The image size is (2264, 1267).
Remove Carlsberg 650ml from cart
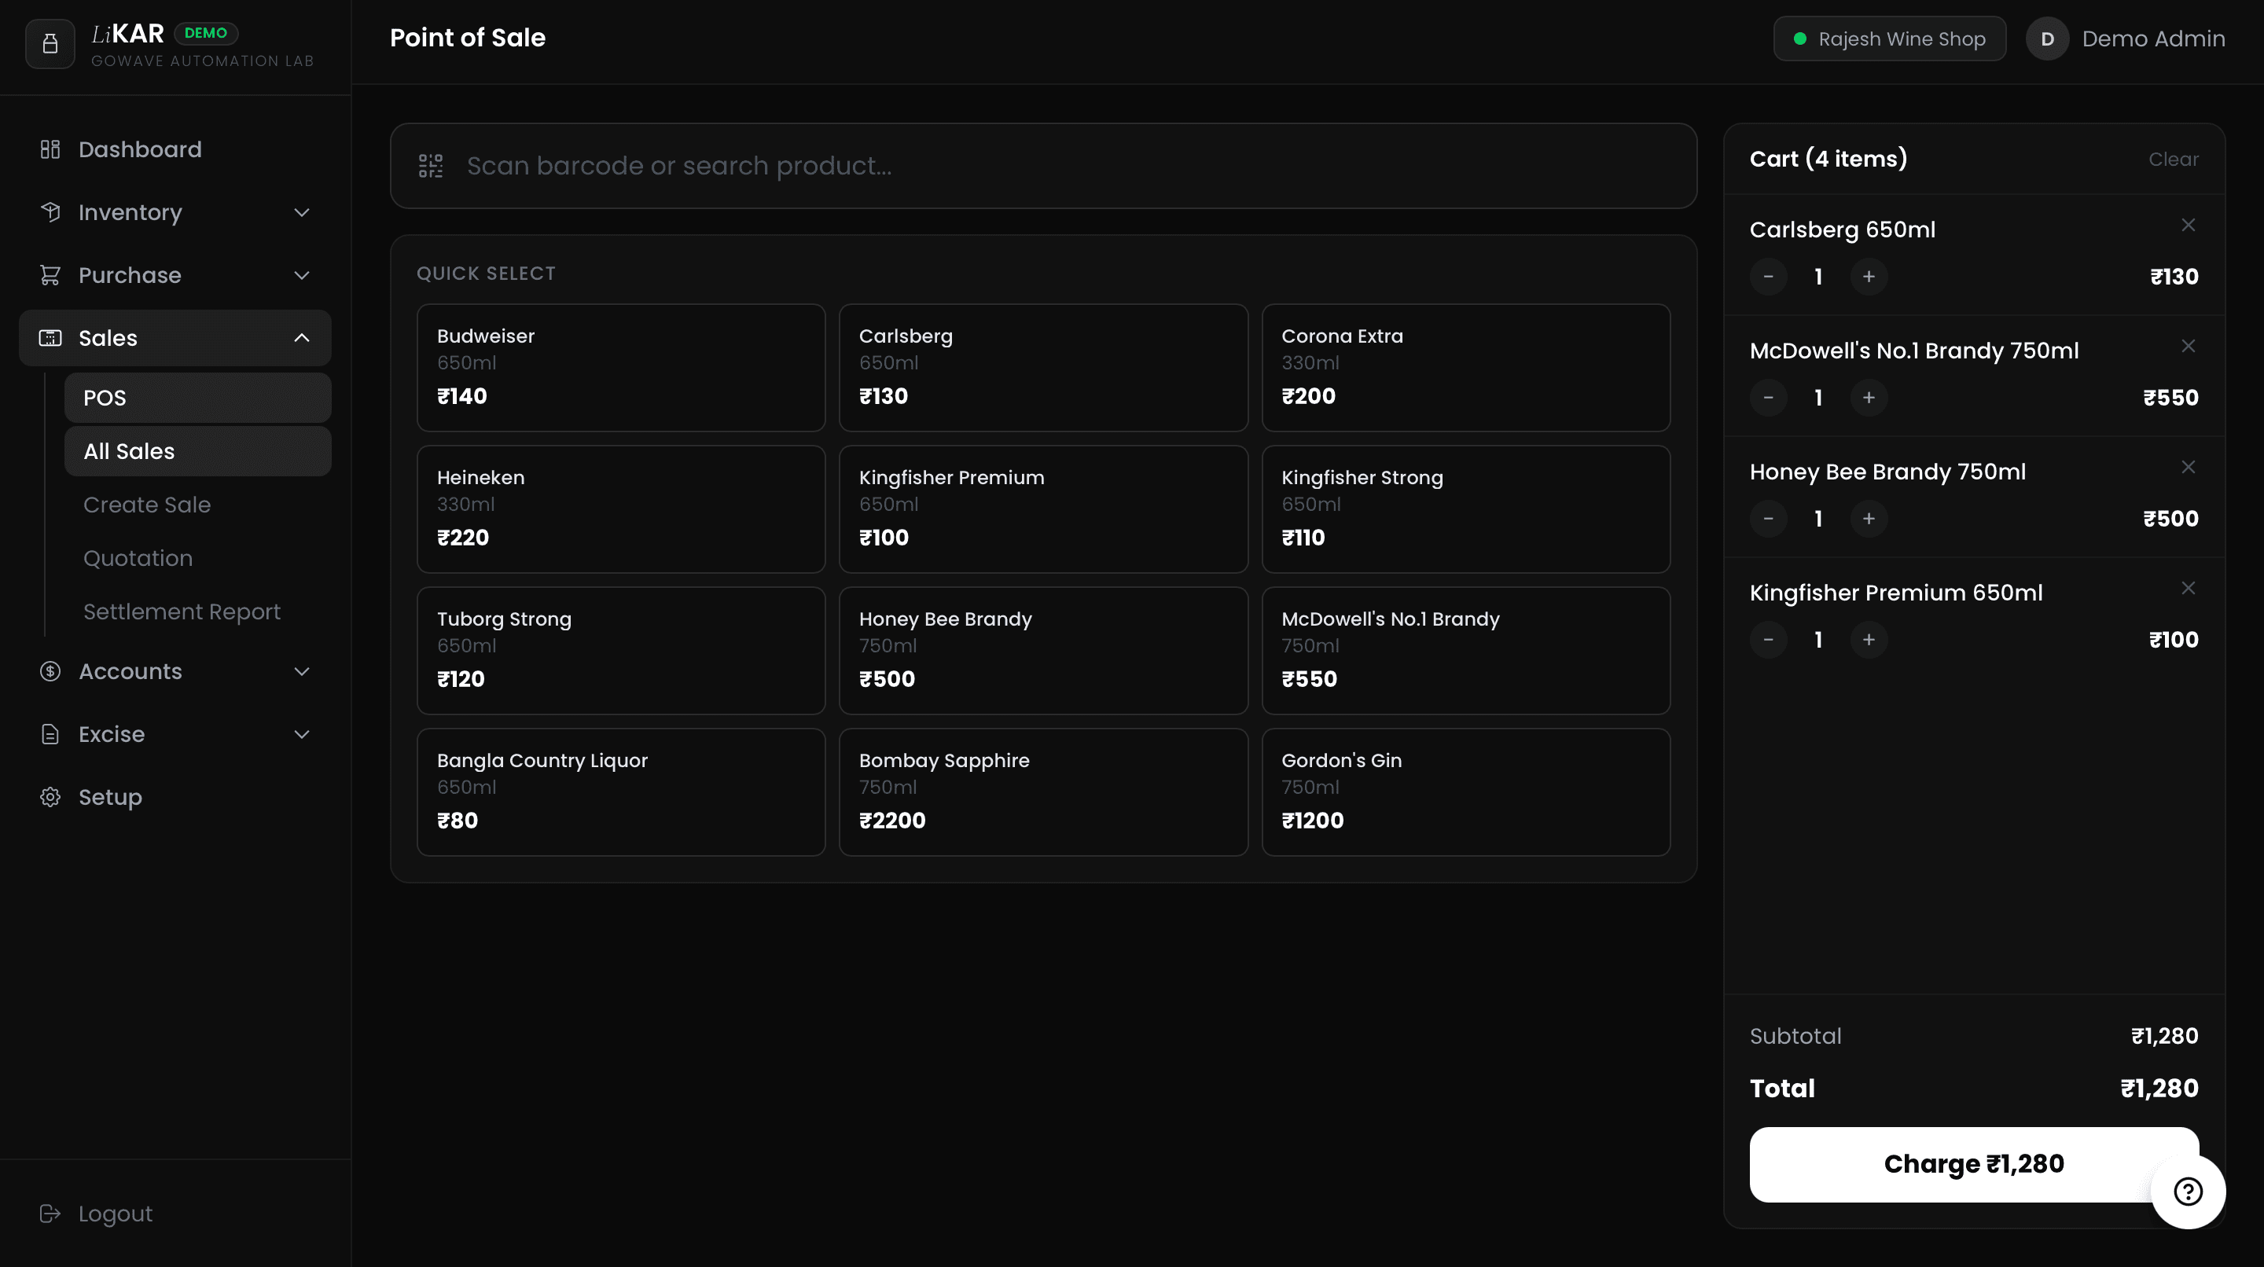(2188, 226)
